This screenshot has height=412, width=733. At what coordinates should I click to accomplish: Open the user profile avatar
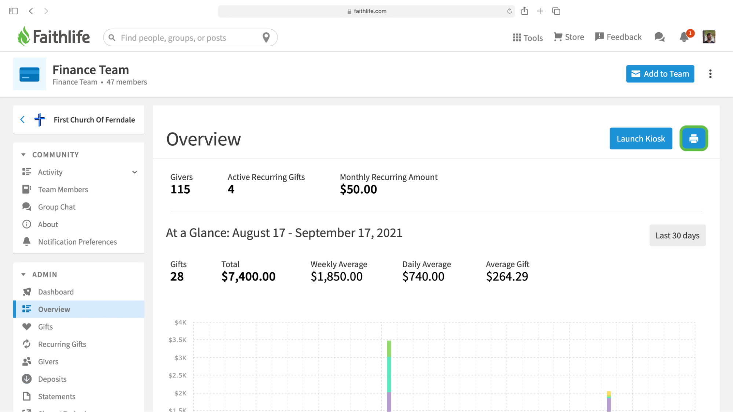pos(709,37)
